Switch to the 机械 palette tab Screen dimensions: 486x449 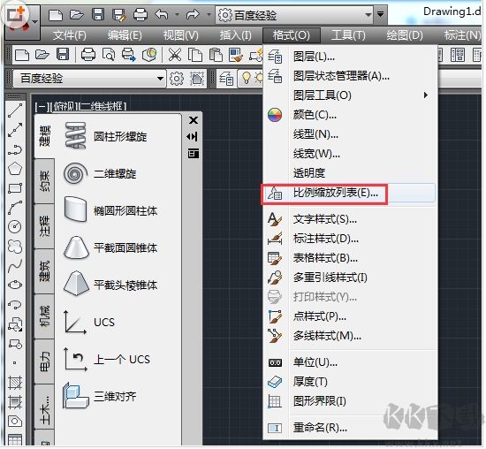[x=44, y=316]
